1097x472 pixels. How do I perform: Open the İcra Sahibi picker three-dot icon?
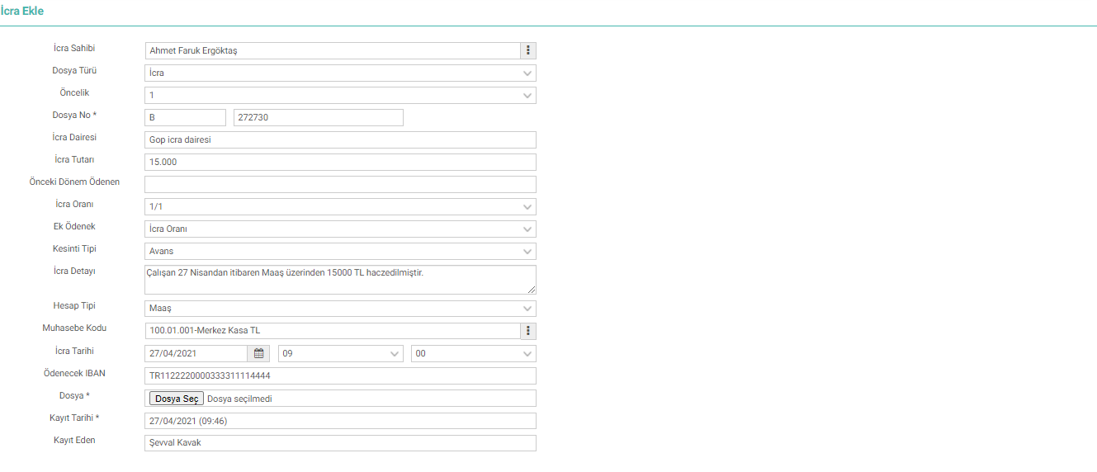tap(528, 50)
